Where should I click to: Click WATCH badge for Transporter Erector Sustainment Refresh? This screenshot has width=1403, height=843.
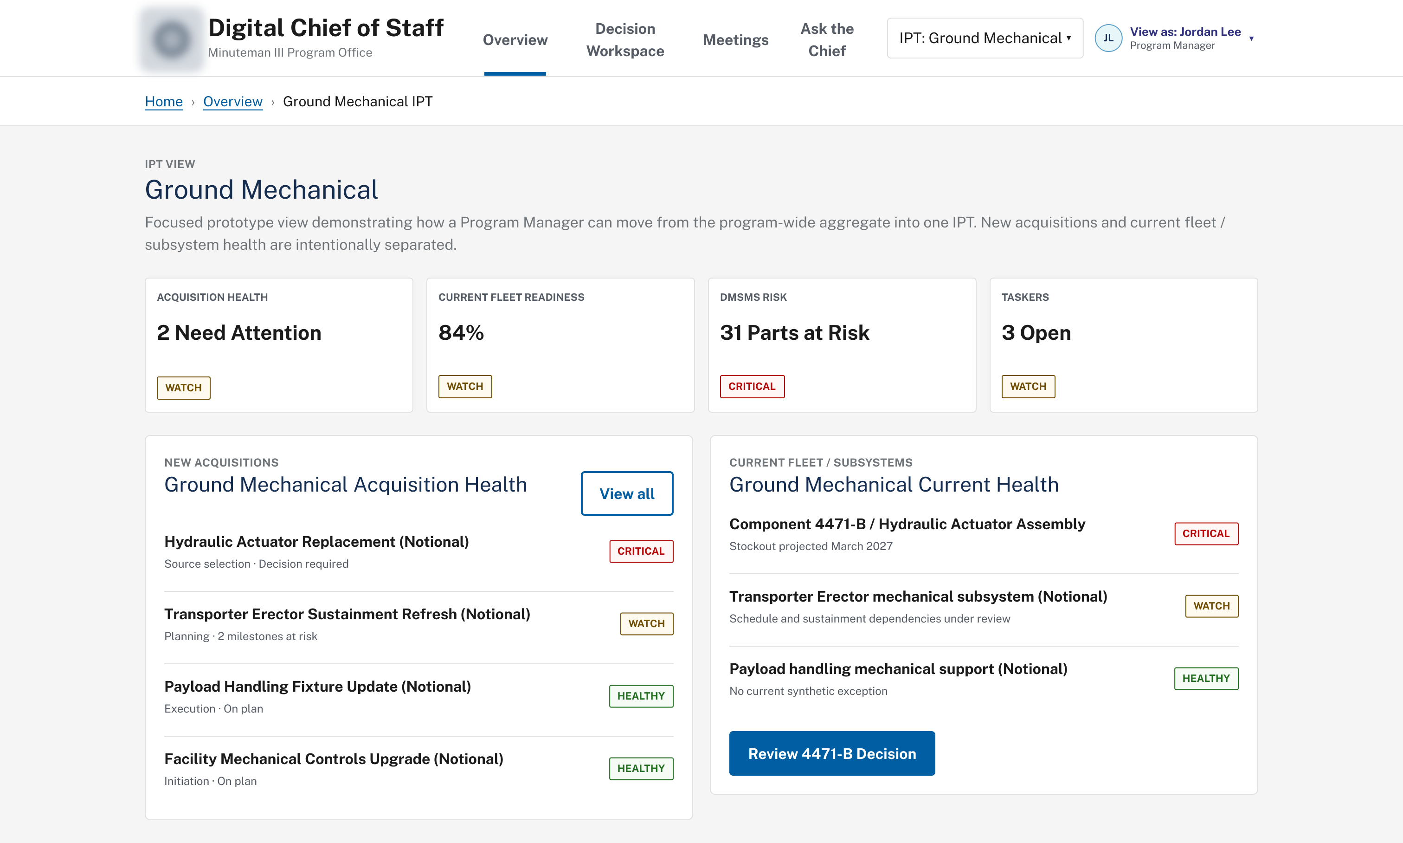click(x=646, y=624)
